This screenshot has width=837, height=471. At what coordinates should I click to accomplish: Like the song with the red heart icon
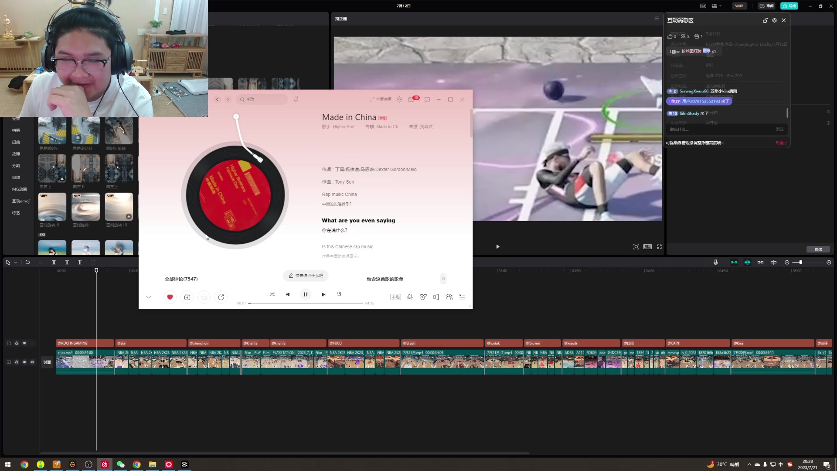[170, 297]
